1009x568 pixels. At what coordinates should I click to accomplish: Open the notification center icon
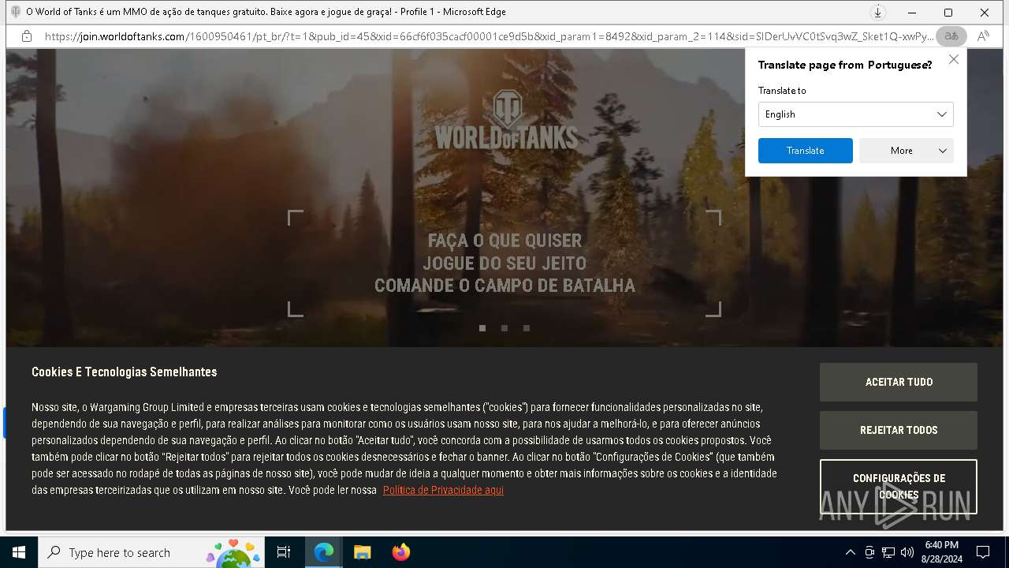coord(983,552)
